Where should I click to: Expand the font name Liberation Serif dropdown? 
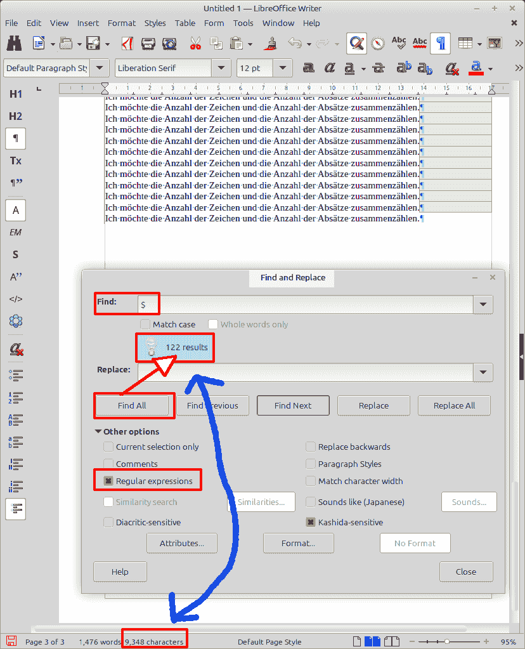click(221, 68)
